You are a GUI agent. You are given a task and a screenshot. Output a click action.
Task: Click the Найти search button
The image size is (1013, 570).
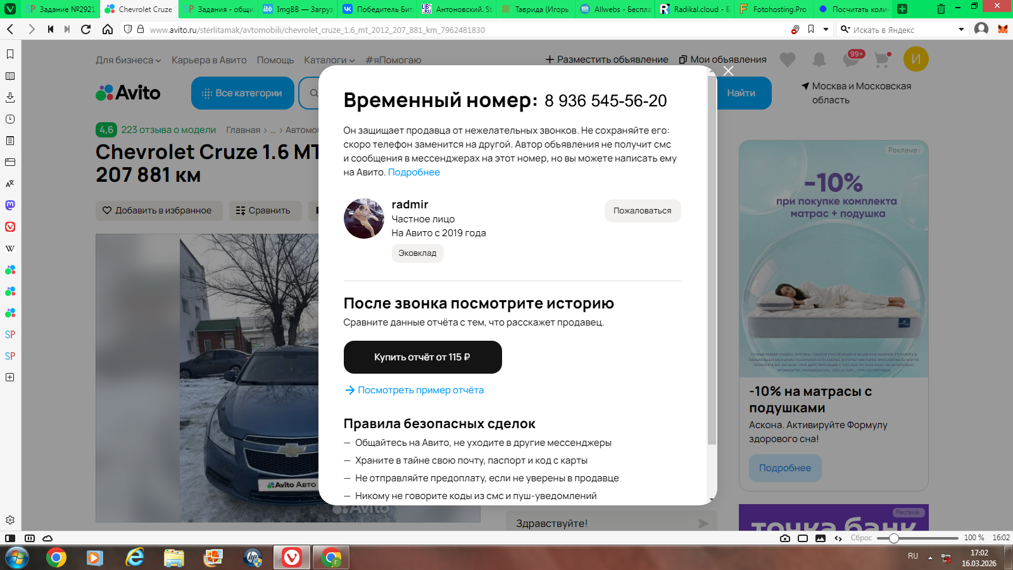click(741, 93)
